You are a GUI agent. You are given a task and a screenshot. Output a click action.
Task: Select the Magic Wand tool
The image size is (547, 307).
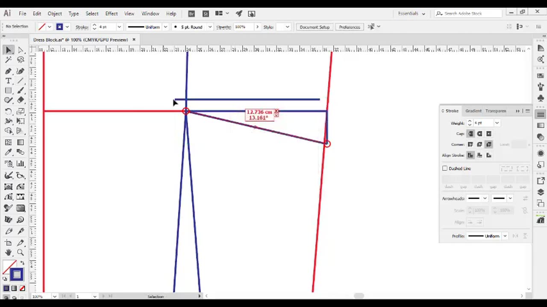9,60
